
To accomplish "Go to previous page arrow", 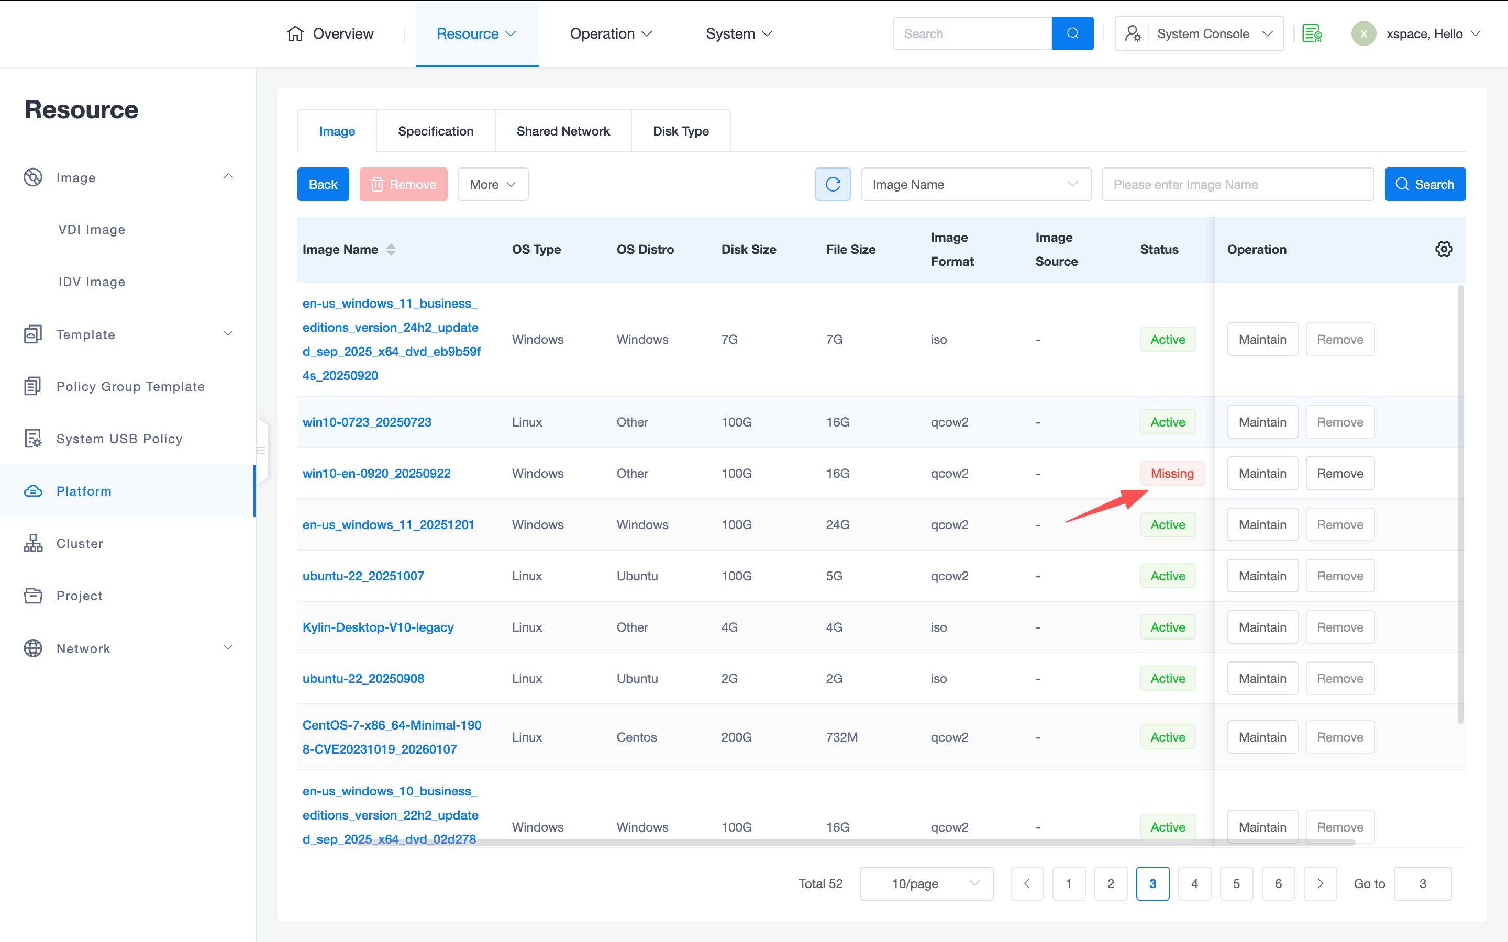I will (x=1027, y=883).
